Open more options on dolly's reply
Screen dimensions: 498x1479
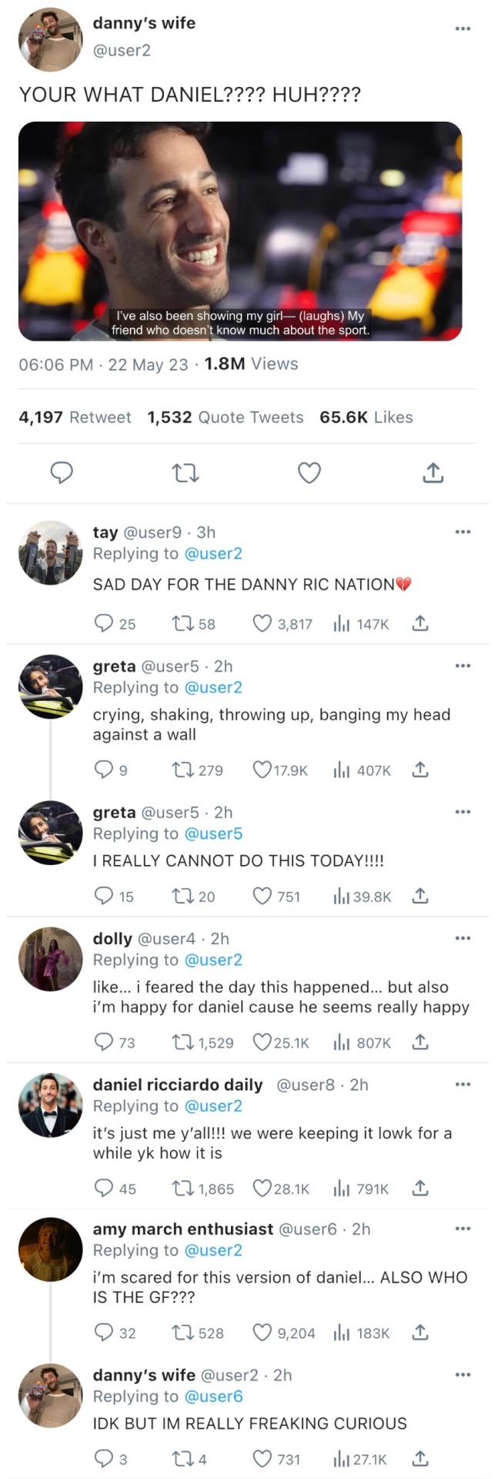click(x=462, y=938)
